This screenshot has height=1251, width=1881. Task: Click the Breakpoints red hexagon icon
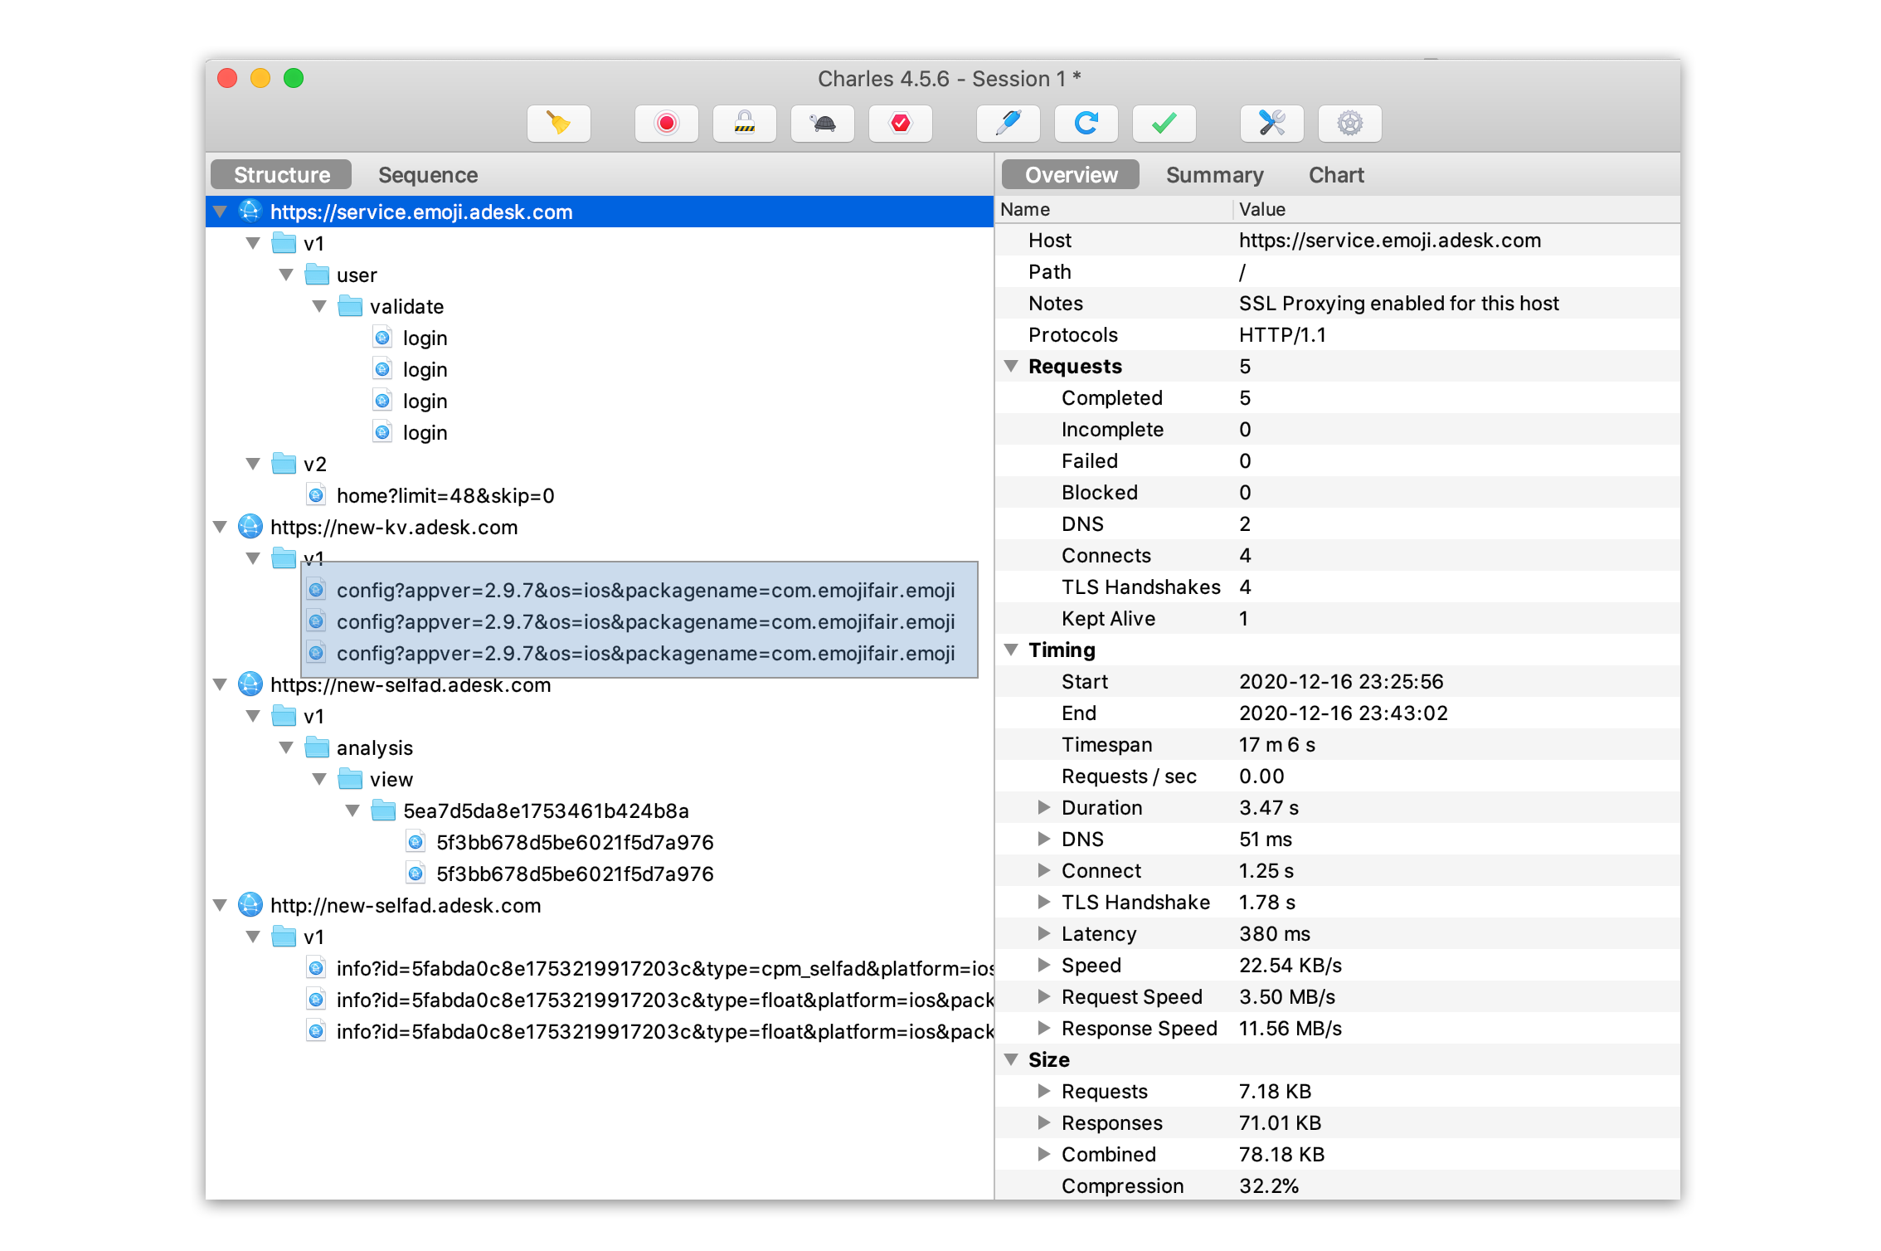900,124
